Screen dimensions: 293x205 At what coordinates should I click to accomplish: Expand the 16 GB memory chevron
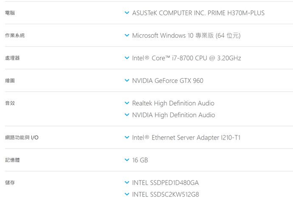pos(127,160)
